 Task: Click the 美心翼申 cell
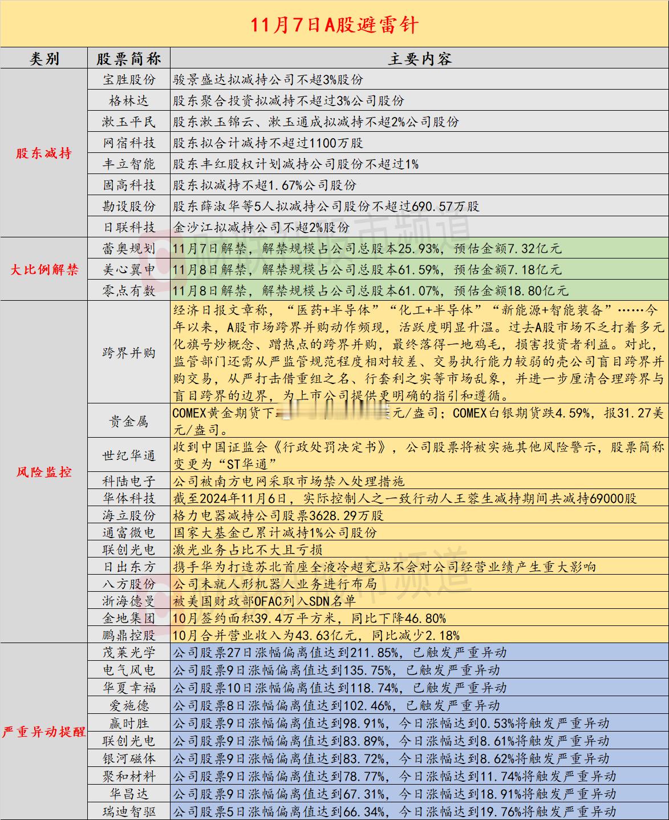coord(129,269)
